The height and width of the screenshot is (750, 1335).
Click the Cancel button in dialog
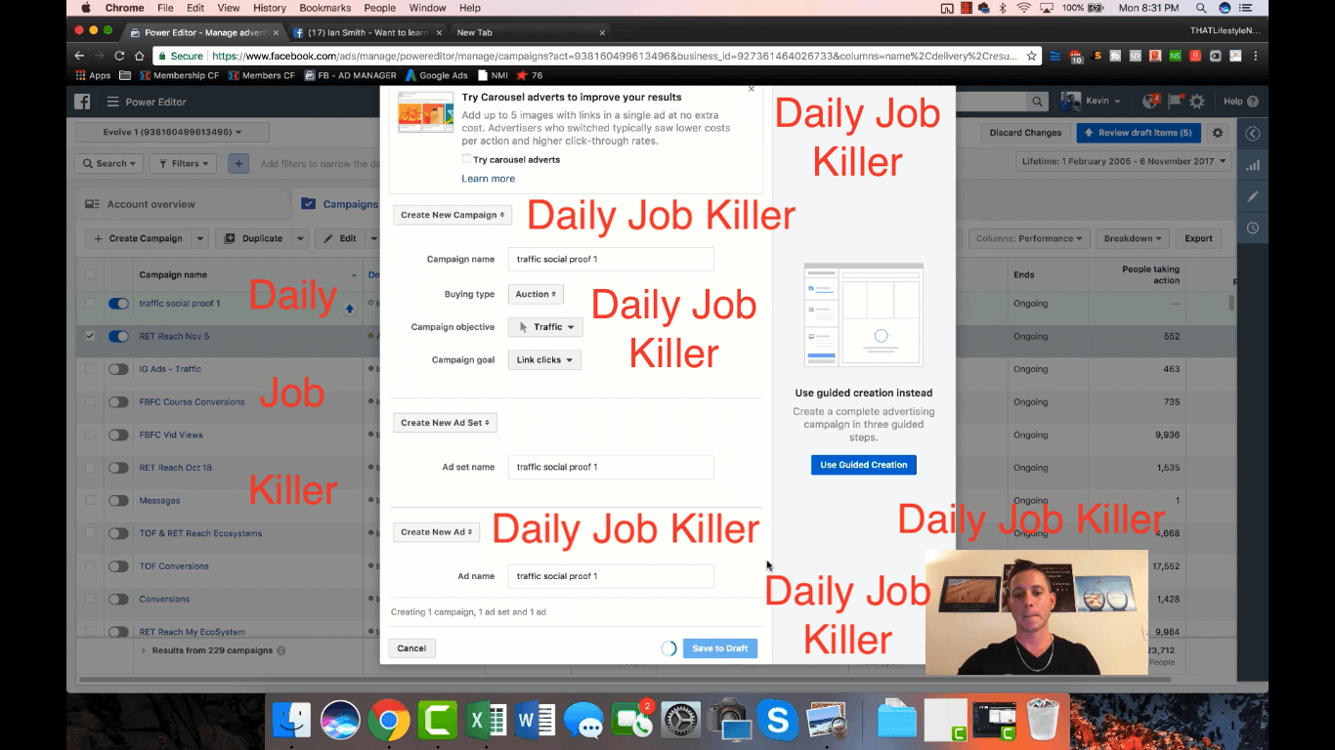click(411, 648)
